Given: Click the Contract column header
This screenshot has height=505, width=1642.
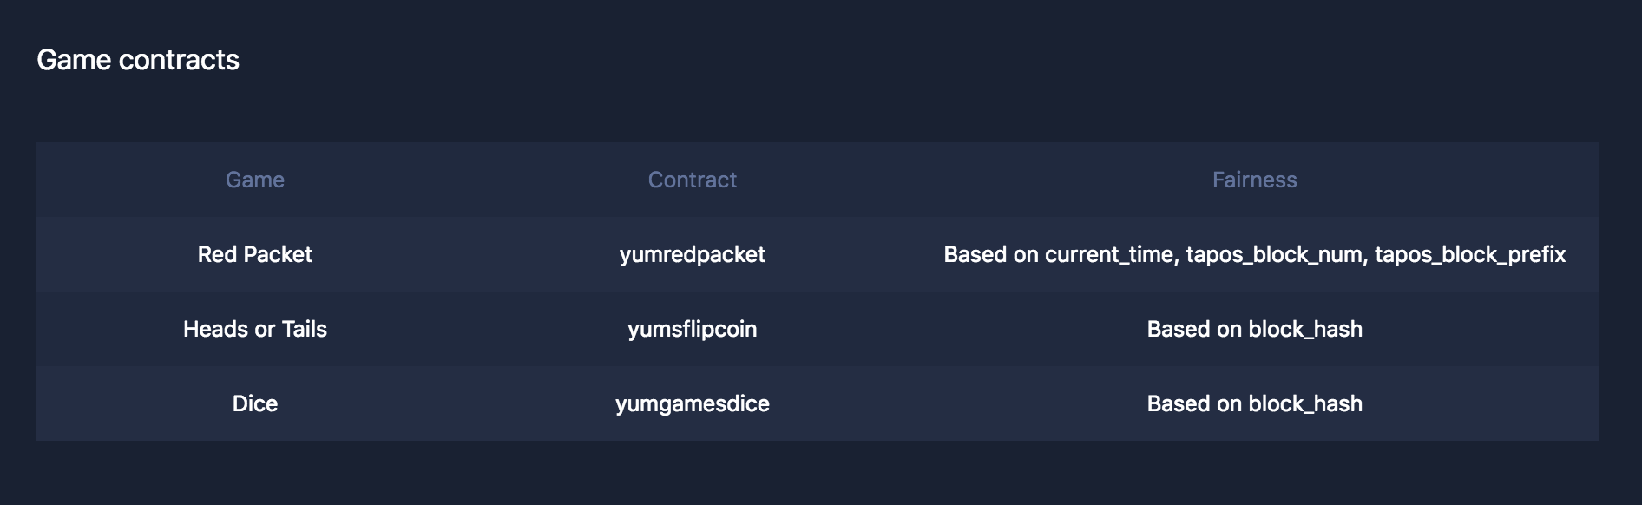Looking at the screenshot, I should [692, 180].
